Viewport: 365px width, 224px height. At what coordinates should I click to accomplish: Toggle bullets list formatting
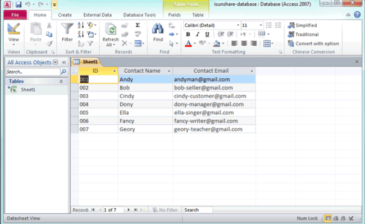(x=269, y=25)
